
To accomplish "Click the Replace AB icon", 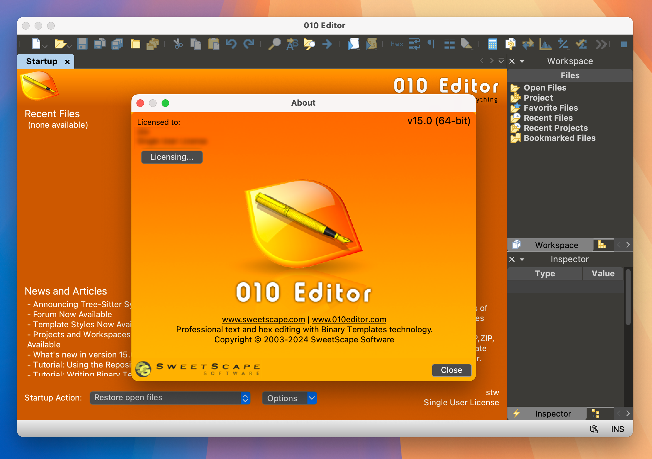I will click(x=292, y=44).
